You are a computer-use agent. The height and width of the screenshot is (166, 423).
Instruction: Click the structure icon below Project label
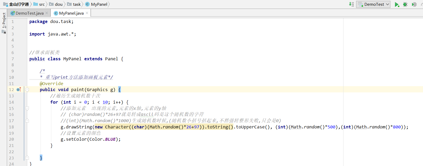point(4,32)
